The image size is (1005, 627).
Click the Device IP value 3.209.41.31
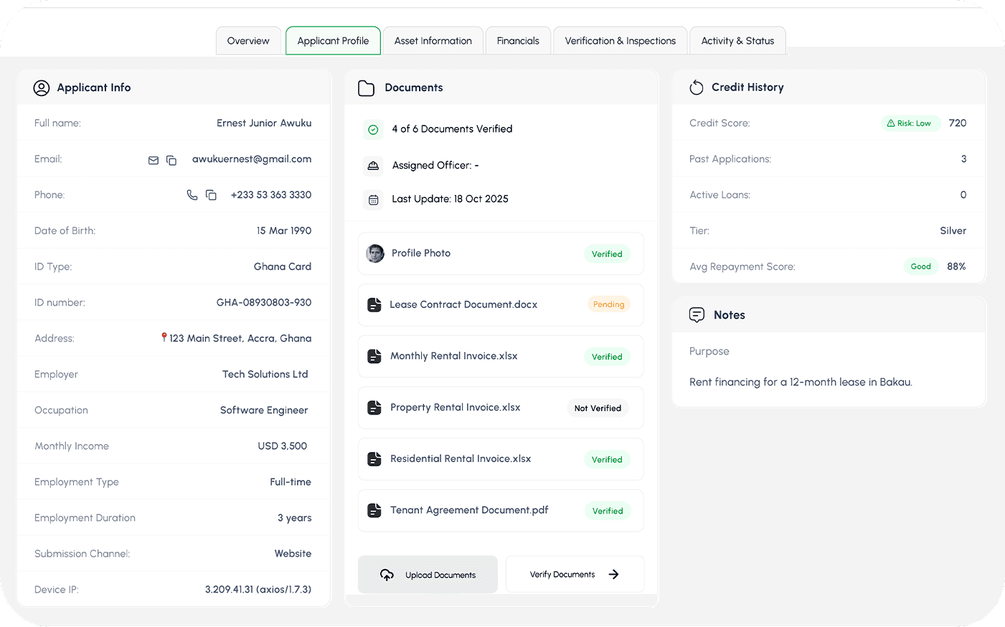pyautogui.click(x=258, y=590)
